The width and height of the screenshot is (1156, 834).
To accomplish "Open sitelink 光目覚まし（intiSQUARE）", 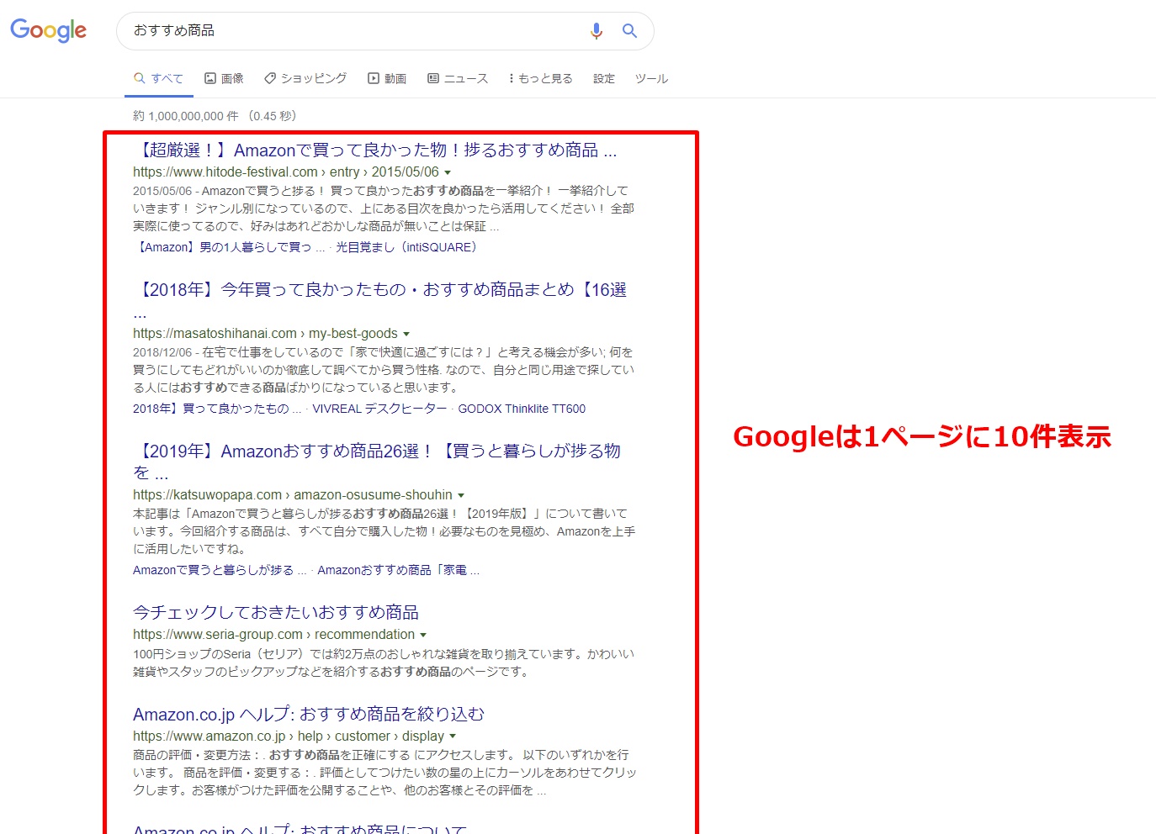I will tap(406, 247).
